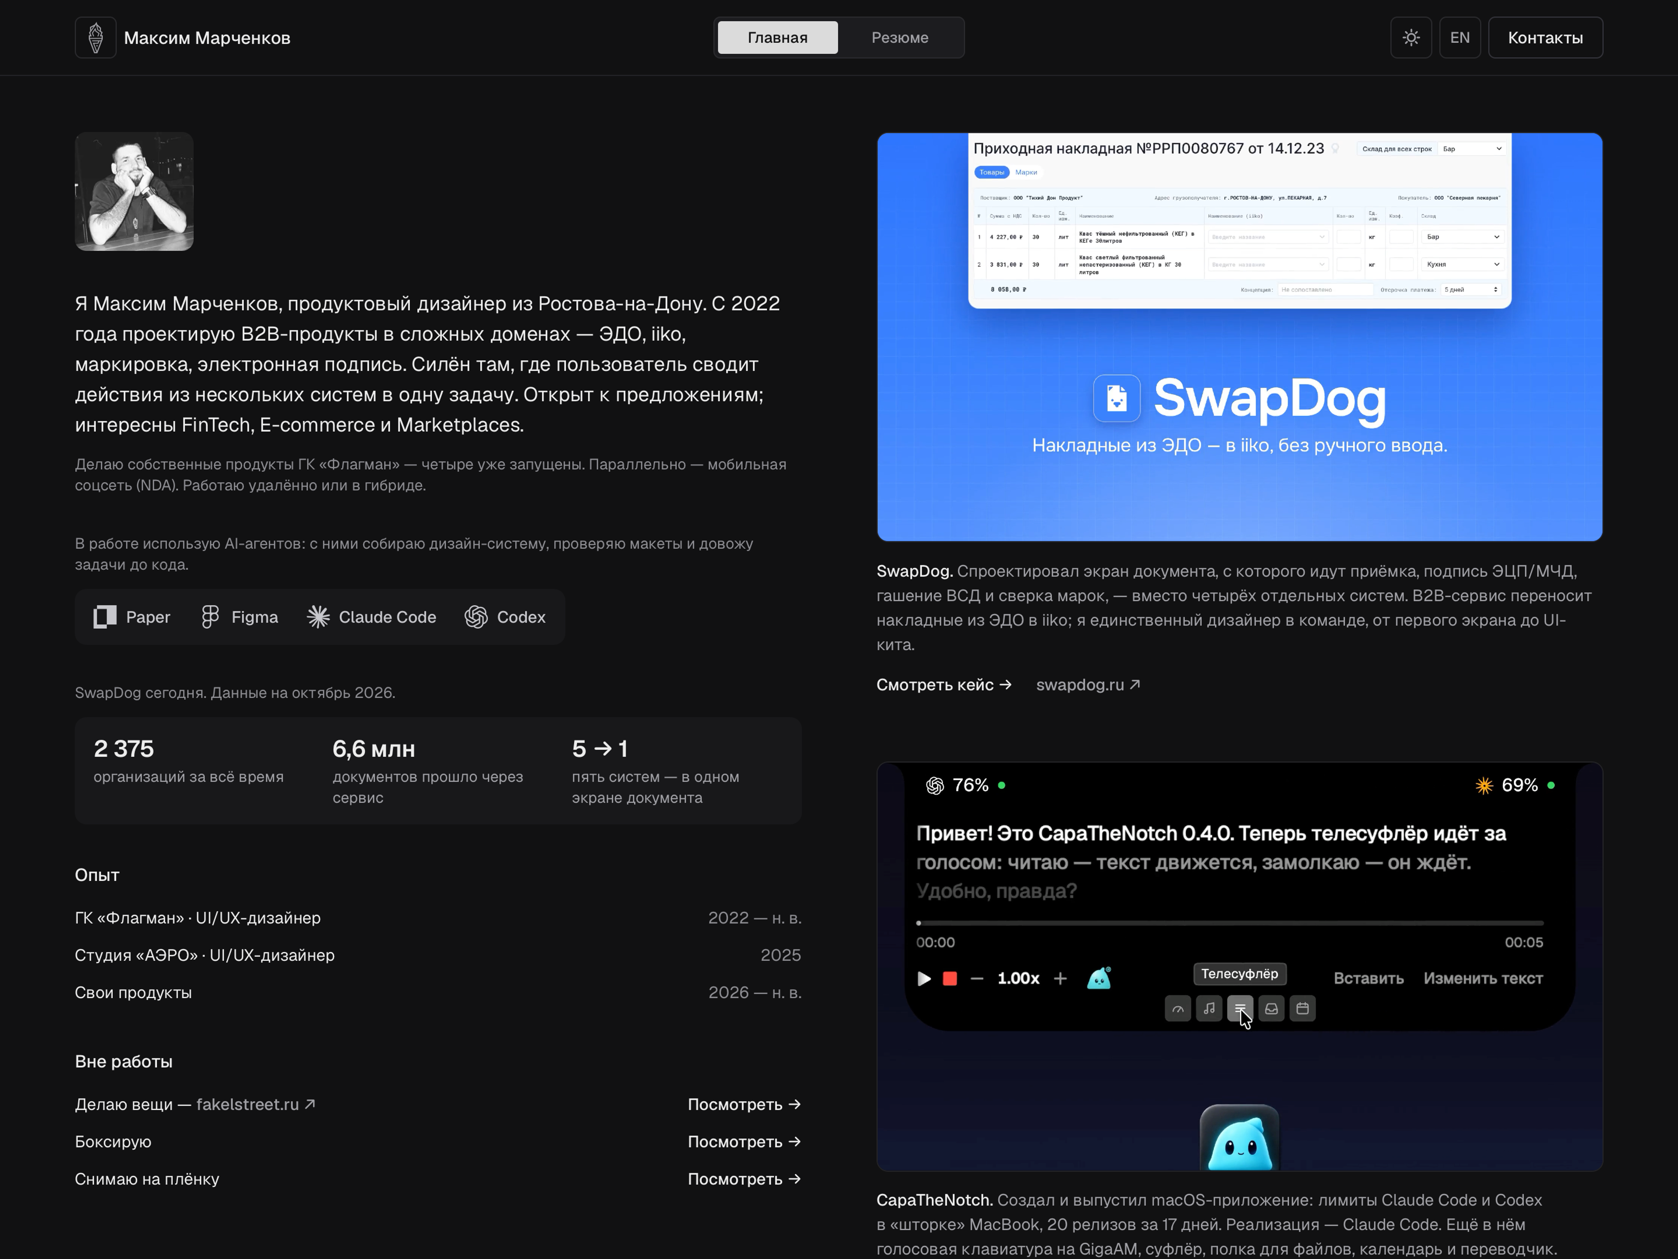Screen dimensions: 1678x1259
Task: Click the teleprompter progress slider
Action: (x=1230, y=923)
